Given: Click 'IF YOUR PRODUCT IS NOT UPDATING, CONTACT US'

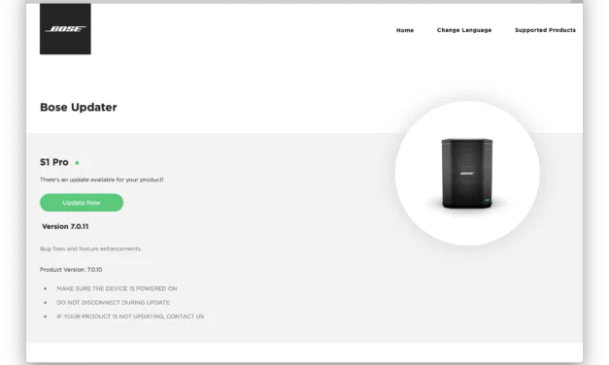Looking at the screenshot, I should click(x=130, y=316).
